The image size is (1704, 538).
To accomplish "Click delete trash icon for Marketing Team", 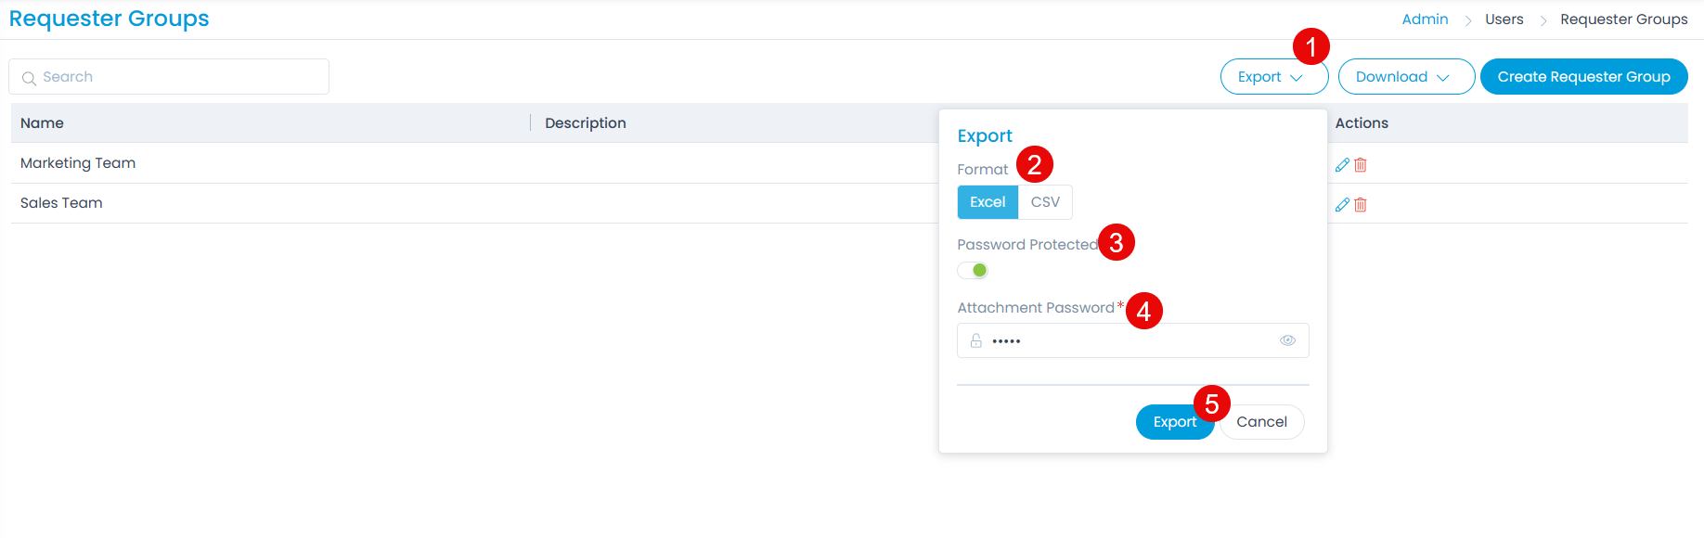I will [1361, 165].
